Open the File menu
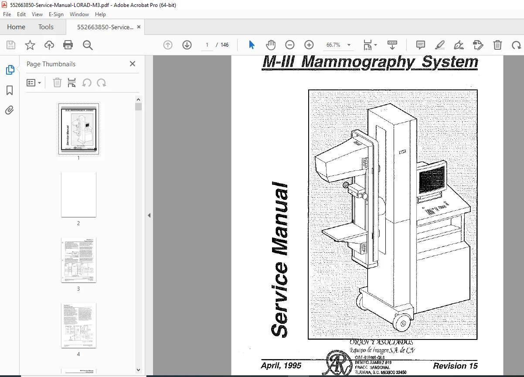Viewport: 524px width, 377px height. pos(7,14)
